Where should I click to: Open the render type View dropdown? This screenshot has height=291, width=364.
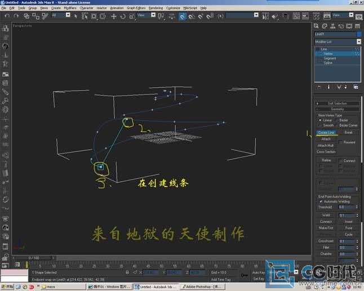(351, 15)
